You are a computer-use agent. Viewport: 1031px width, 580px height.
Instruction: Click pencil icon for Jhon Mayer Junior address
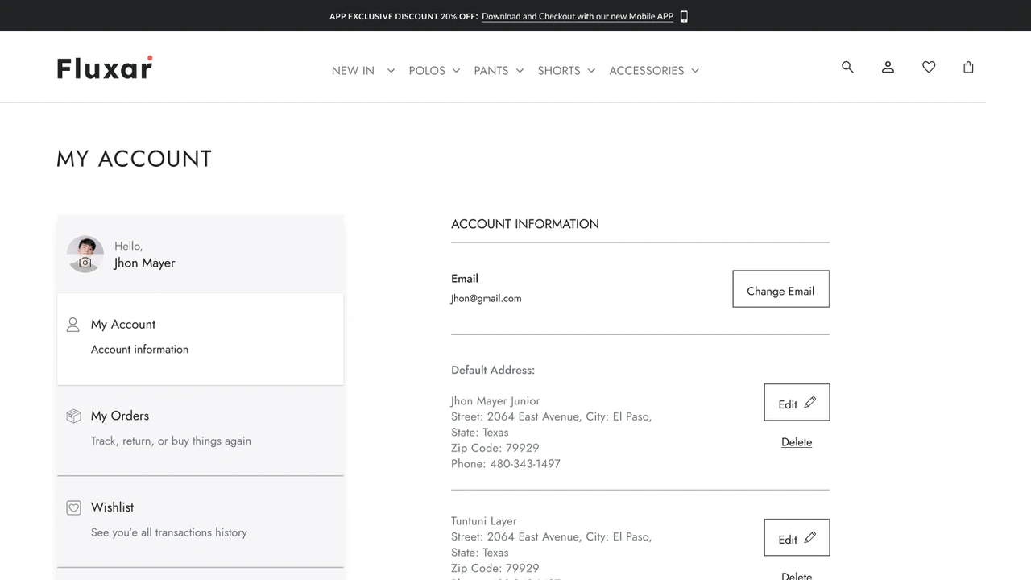point(809,403)
